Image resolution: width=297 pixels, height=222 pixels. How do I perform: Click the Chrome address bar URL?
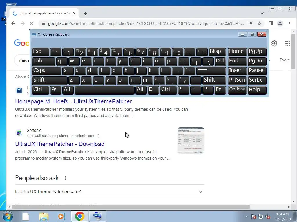point(146,24)
